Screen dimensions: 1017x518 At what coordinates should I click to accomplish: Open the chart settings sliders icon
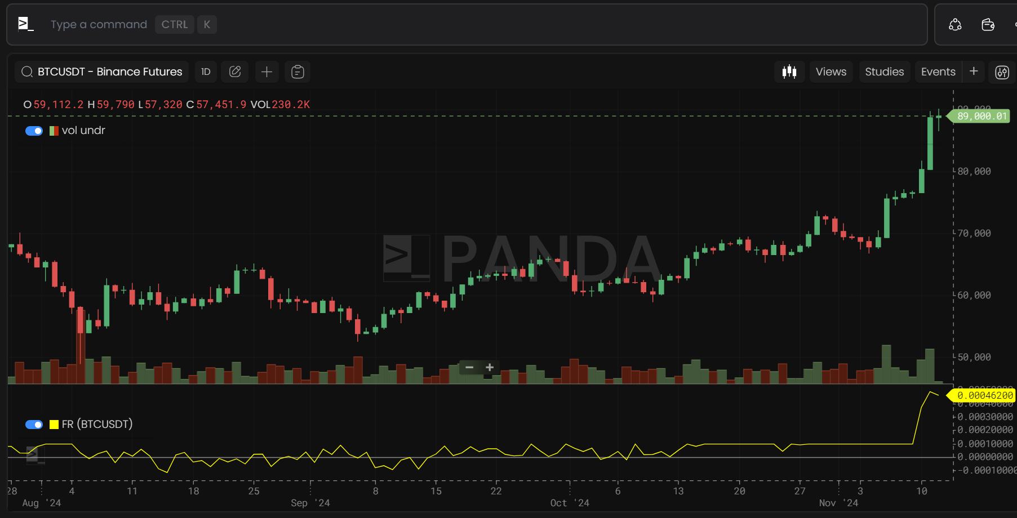click(x=1002, y=72)
